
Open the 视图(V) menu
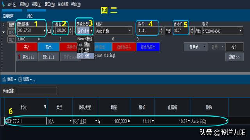pyautogui.click(x=36, y=4)
